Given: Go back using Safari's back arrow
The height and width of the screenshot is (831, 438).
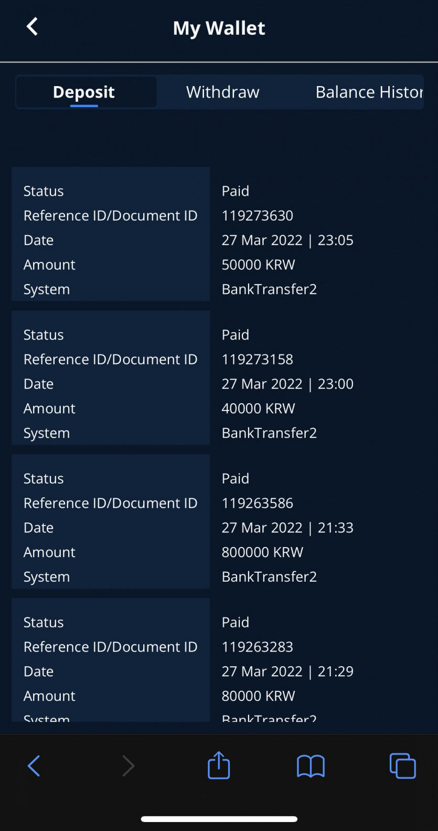Looking at the screenshot, I should pyautogui.click(x=34, y=766).
